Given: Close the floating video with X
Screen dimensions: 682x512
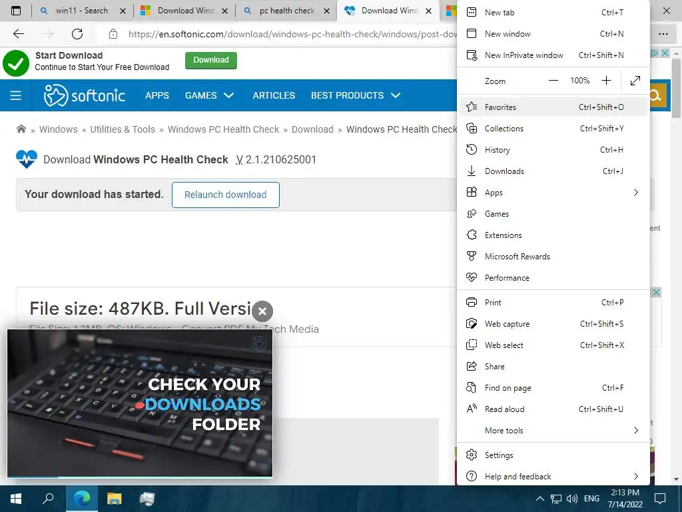Looking at the screenshot, I should click(x=262, y=311).
